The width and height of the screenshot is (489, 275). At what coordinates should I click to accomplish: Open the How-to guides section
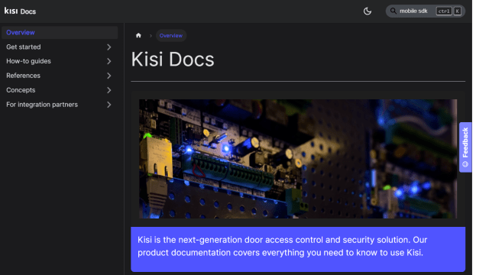click(29, 61)
